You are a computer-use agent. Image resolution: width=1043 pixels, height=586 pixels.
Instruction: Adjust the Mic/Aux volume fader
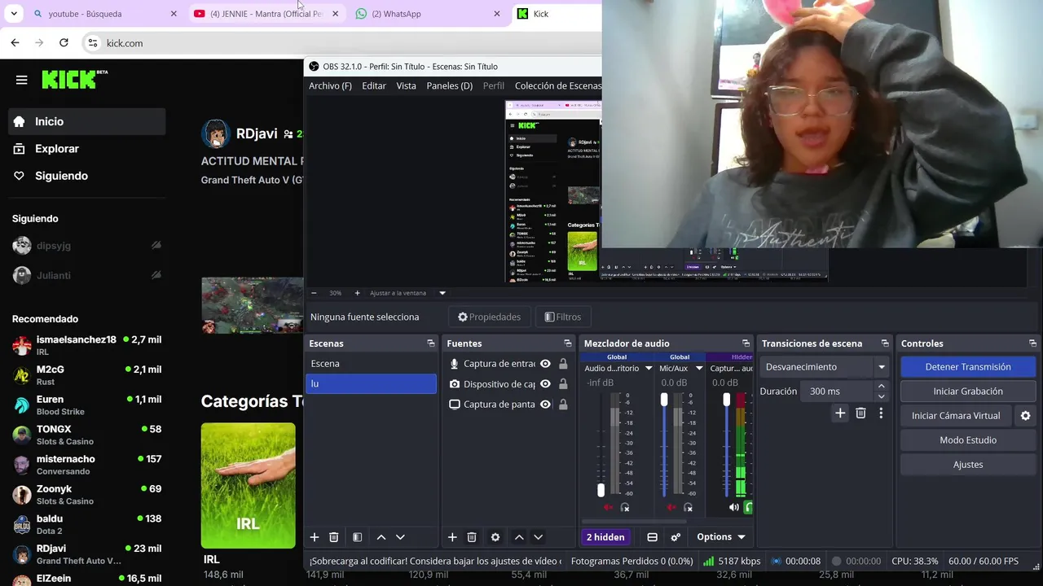point(664,400)
